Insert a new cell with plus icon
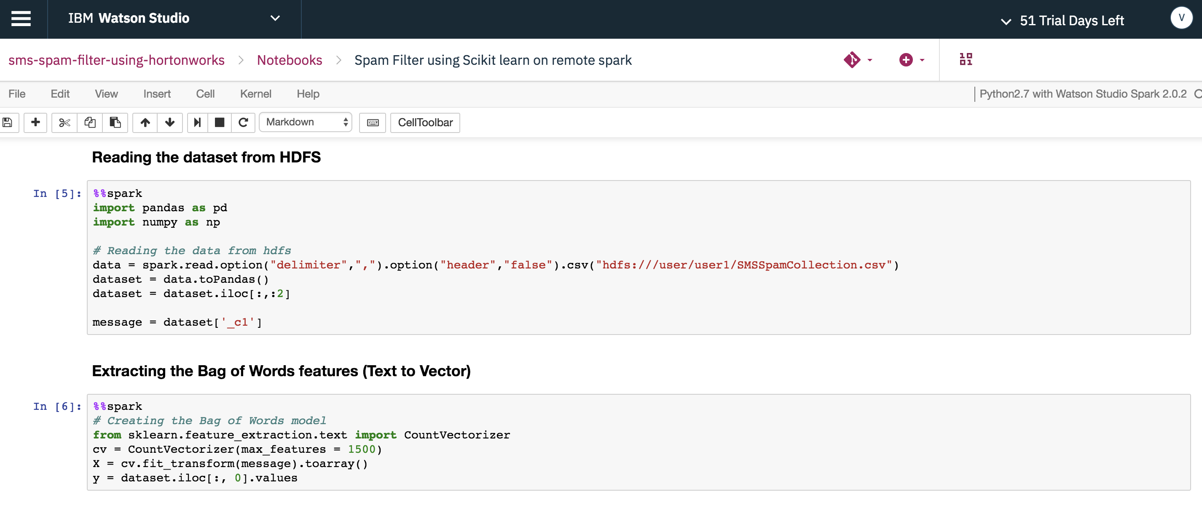The width and height of the screenshot is (1202, 510). pyautogui.click(x=35, y=122)
